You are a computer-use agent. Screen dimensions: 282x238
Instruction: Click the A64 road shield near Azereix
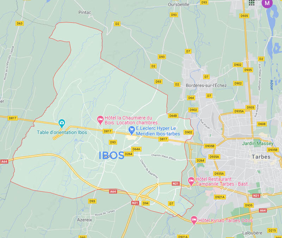[x=113, y=191]
